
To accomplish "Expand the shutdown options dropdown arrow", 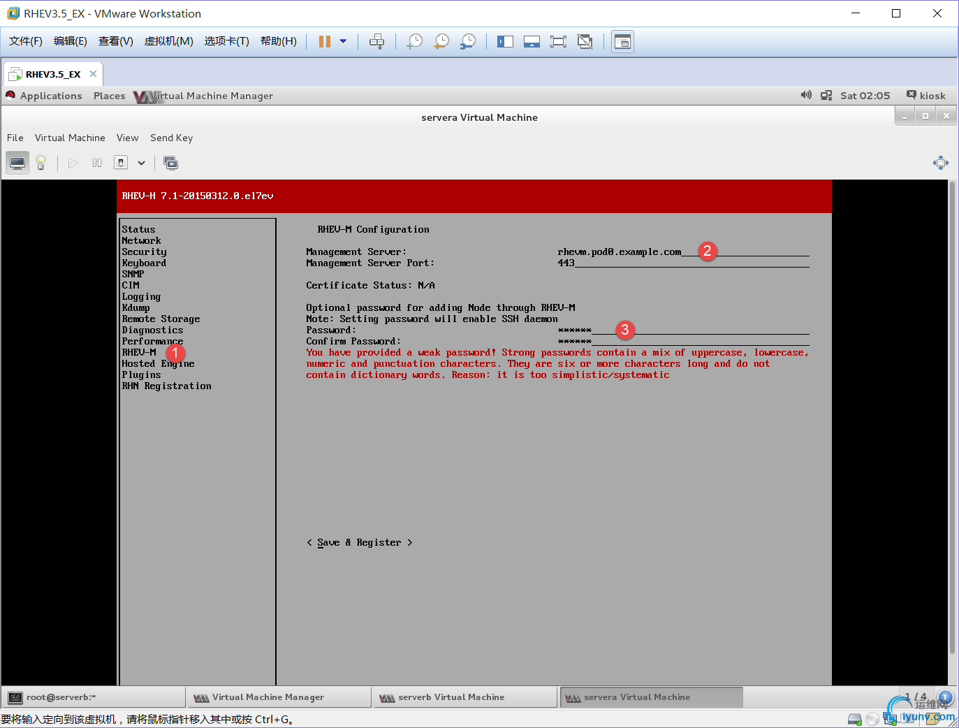I will click(x=141, y=163).
